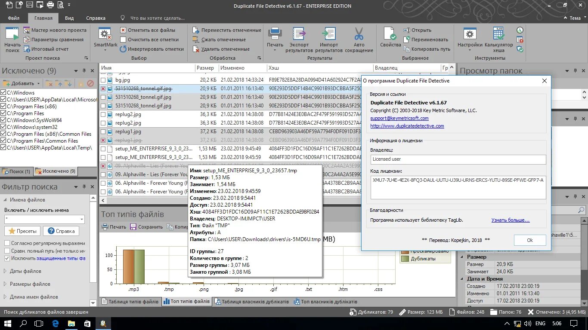Click Очистить все отметки
This screenshot has height=330, width=588.
pyautogui.click(x=149, y=40)
